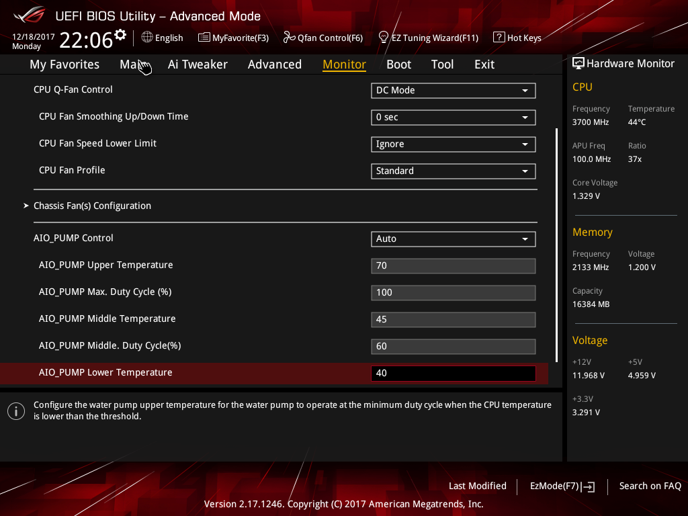
Task: Open the AIO_PUMP Control dropdown
Action: tap(454, 239)
